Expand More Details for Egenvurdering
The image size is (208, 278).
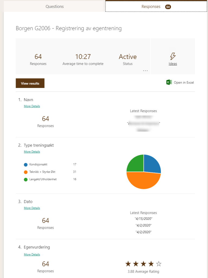tap(32, 254)
